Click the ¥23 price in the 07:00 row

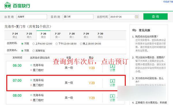click(92, 83)
